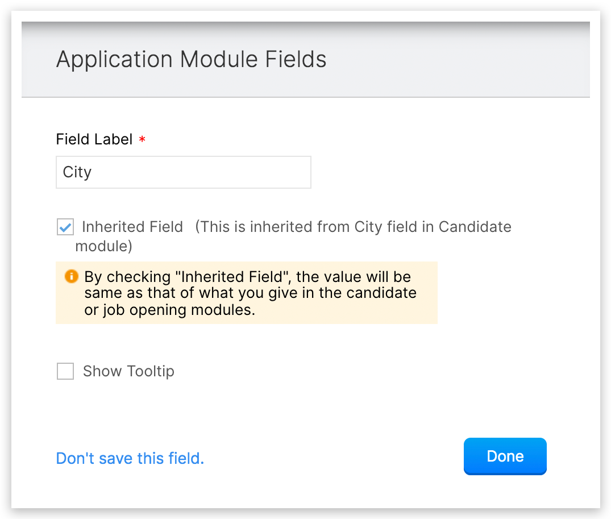Click the "or job opening modules." notice line
The image size is (611, 519).
(170, 310)
